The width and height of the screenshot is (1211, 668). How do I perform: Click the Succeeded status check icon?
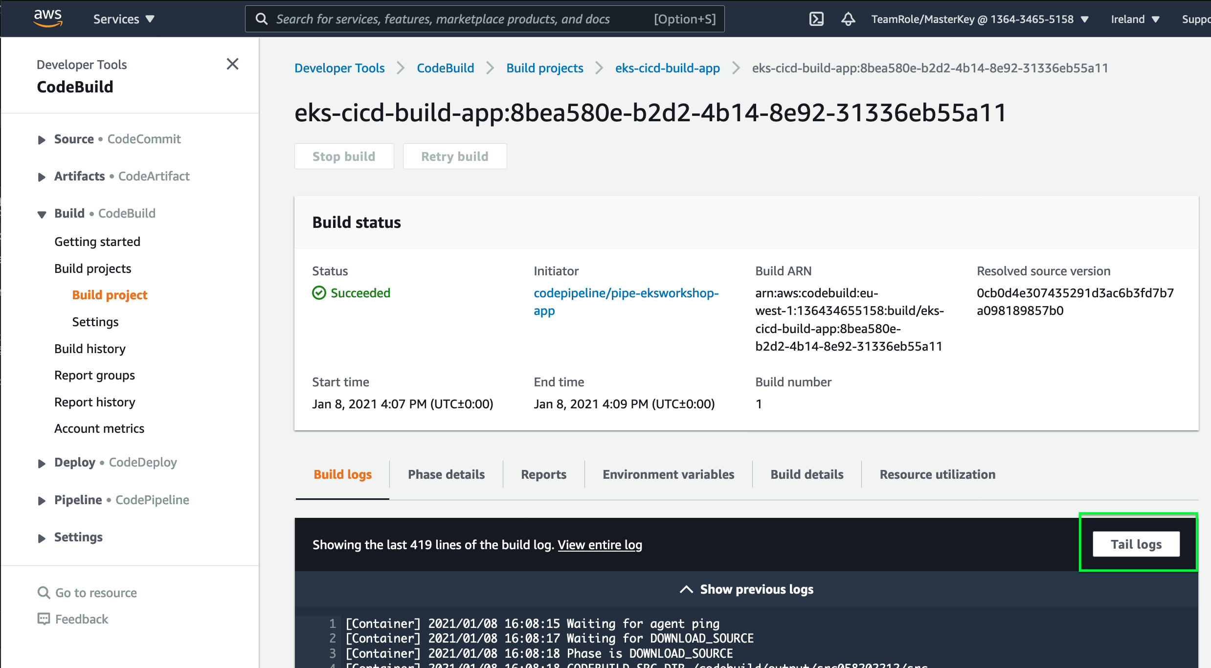319,292
